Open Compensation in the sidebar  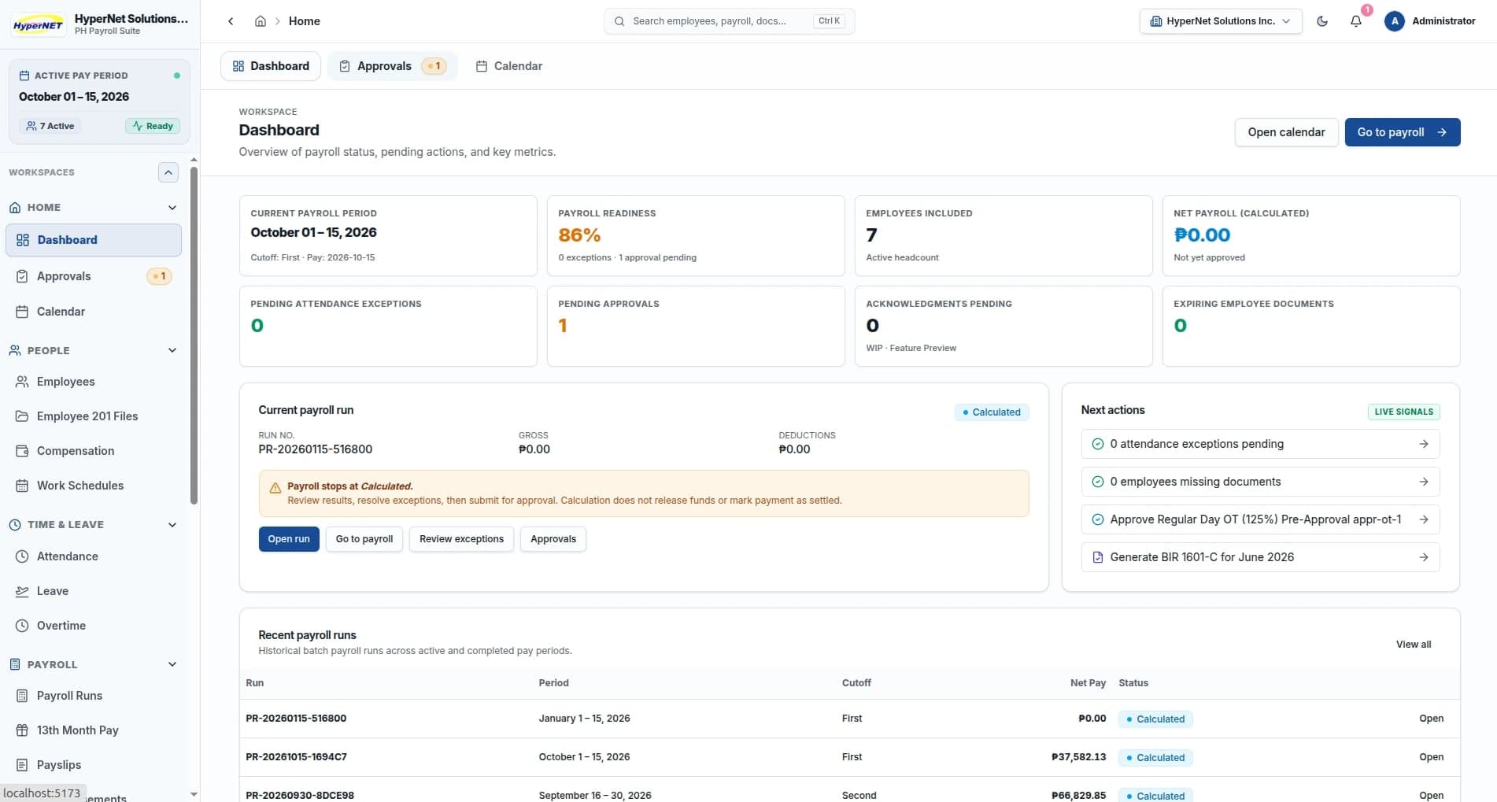click(x=94, y=451)
